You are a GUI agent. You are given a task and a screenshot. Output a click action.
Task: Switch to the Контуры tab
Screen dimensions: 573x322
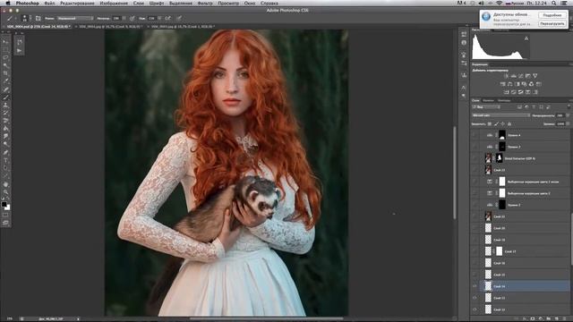point(504,100)
